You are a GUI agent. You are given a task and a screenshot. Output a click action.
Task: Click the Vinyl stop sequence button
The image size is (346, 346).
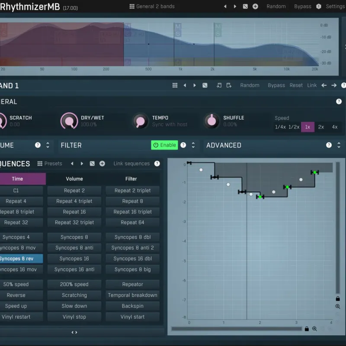click(74, 317)
